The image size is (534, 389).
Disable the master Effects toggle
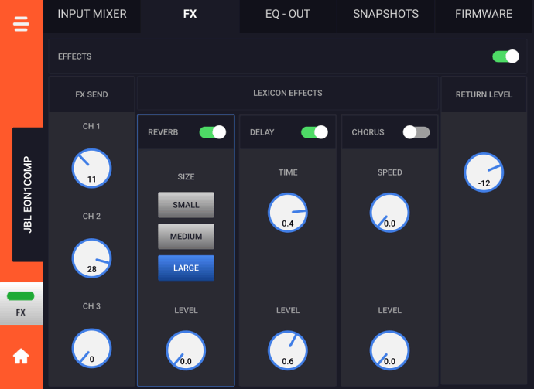505,56
